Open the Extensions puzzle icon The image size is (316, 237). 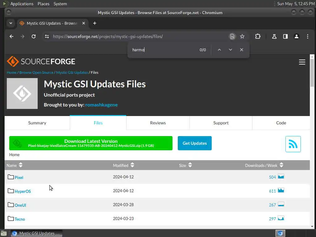coord(258,36)
